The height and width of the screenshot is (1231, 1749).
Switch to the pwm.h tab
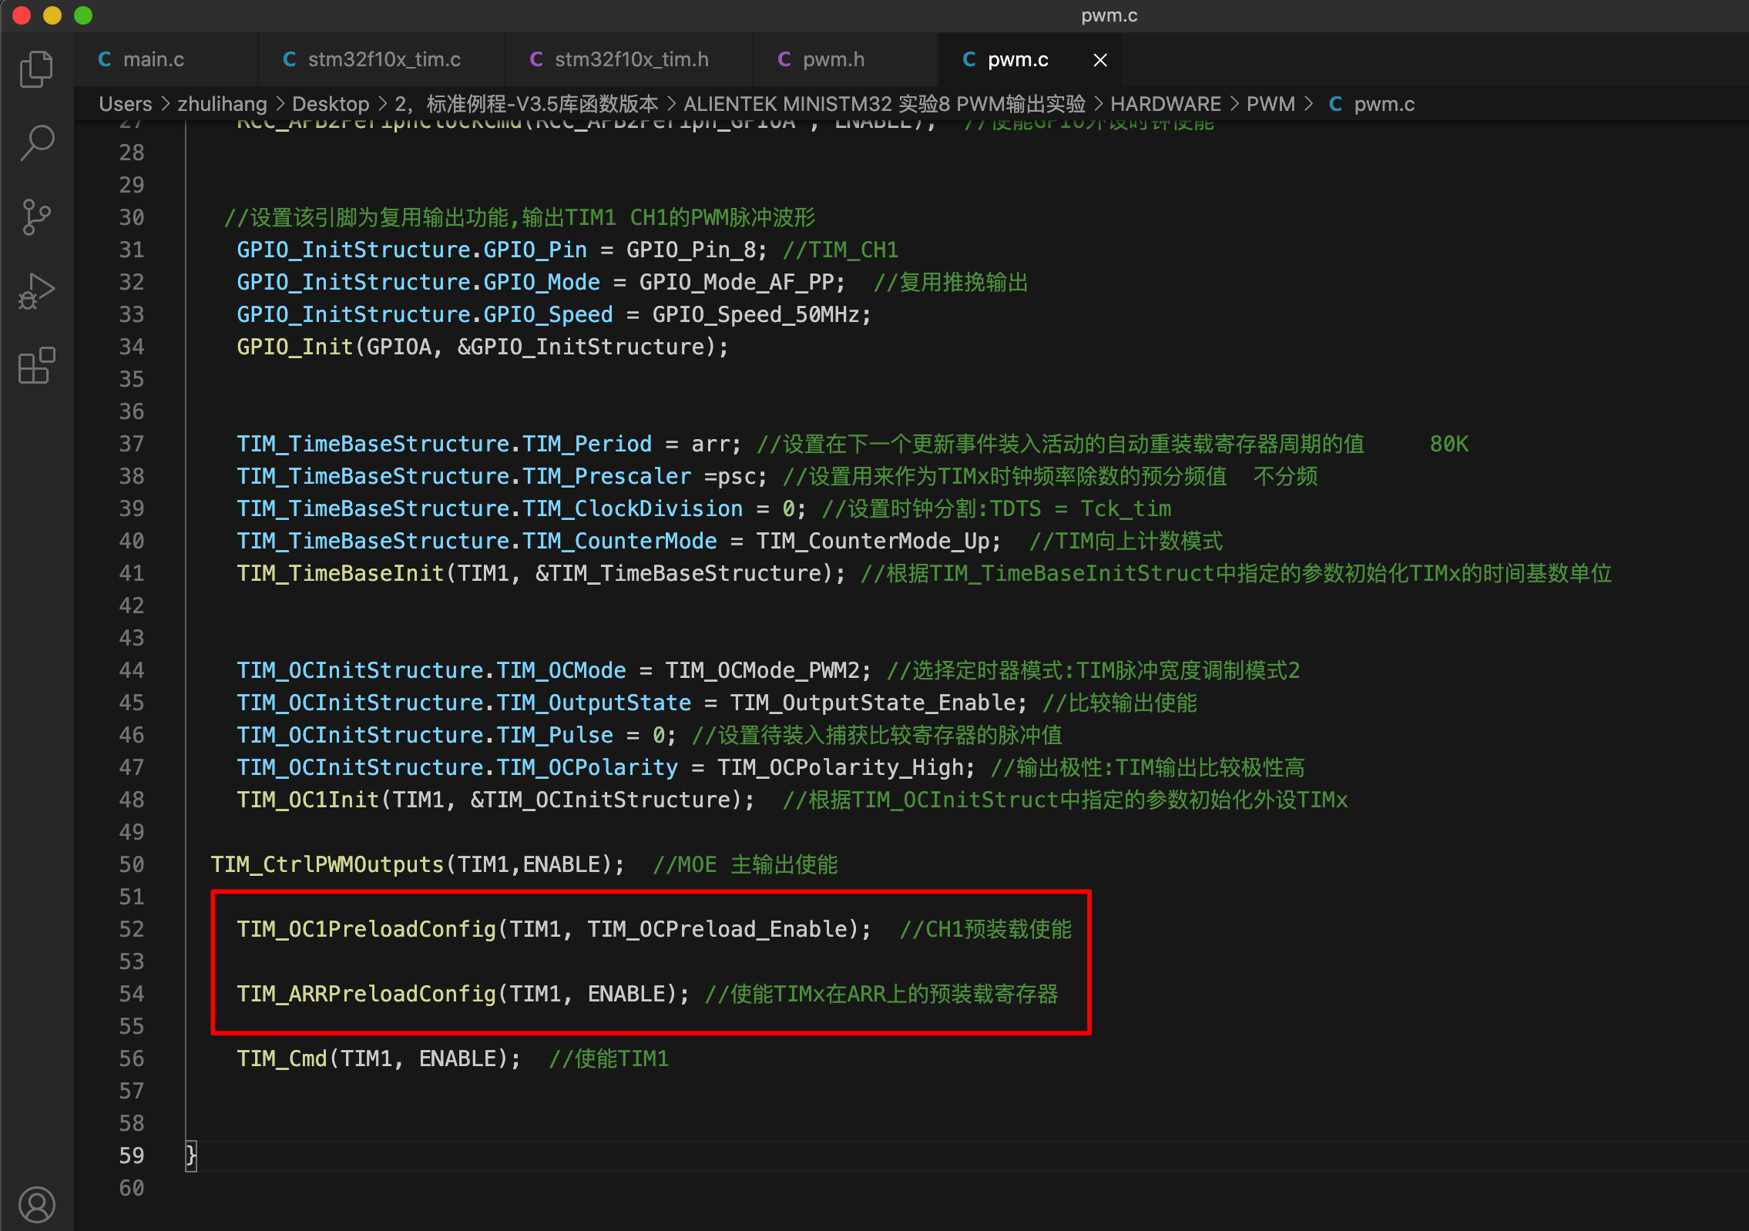point(833,60)
